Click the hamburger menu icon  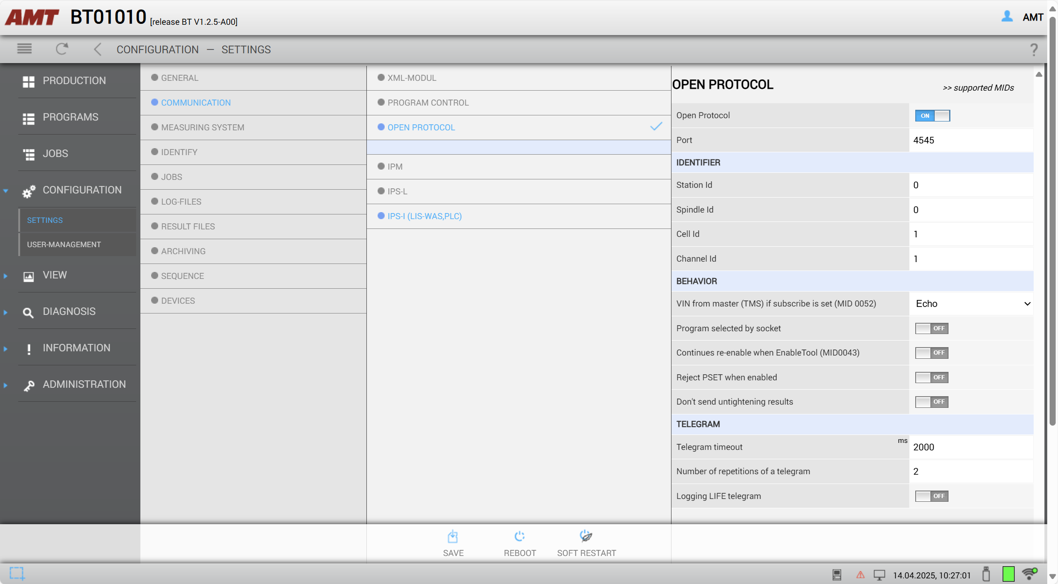[x=24, y=49]
